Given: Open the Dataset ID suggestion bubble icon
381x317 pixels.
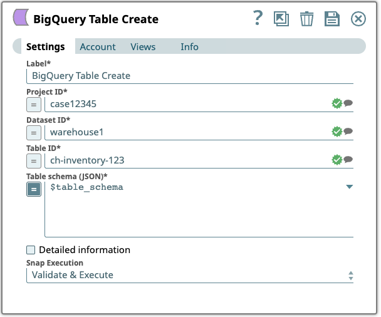Looking at the screenshot, I should tap(348, 131).
